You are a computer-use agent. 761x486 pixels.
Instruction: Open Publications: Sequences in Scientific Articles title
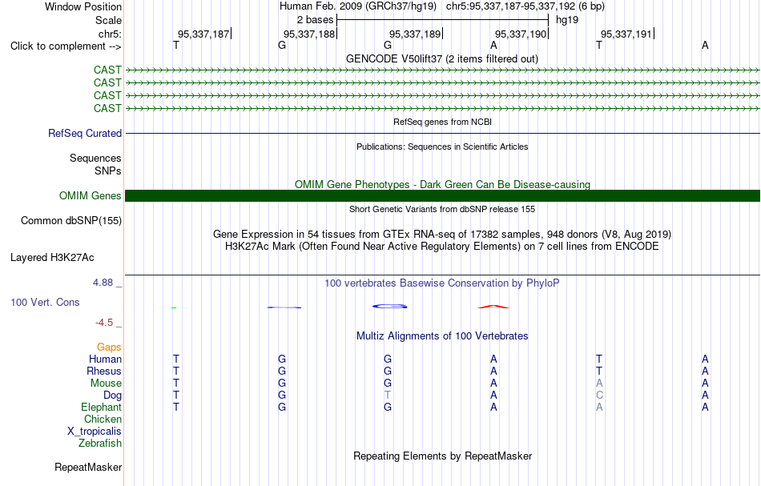click(x=442, y=147)
